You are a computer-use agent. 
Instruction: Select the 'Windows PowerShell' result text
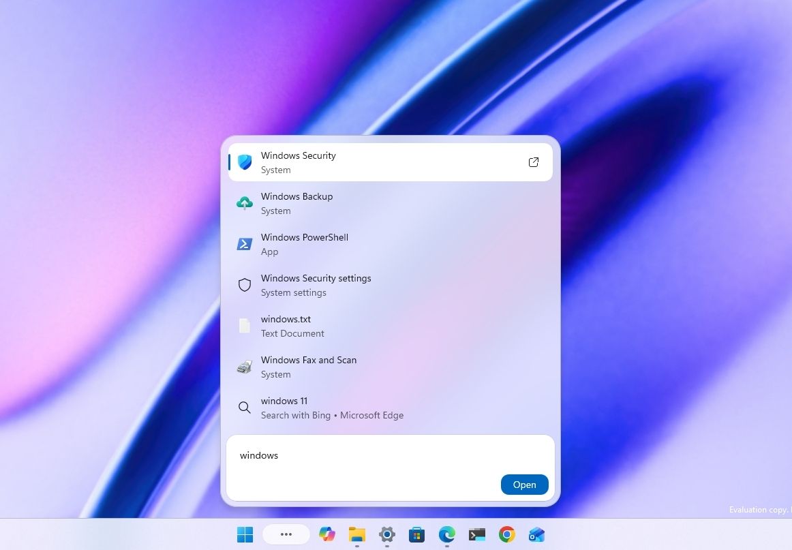click(x=304, y=237)
